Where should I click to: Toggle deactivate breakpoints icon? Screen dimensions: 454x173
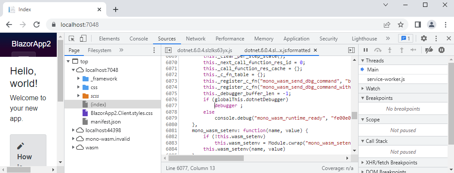429,50
